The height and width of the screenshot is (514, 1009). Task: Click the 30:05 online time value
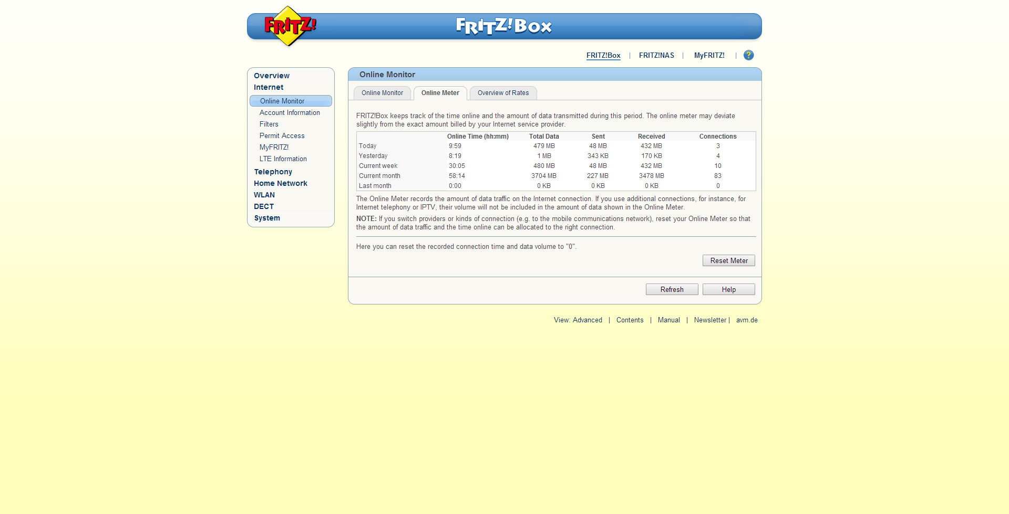pyautogui.click(x=457, y=166)
